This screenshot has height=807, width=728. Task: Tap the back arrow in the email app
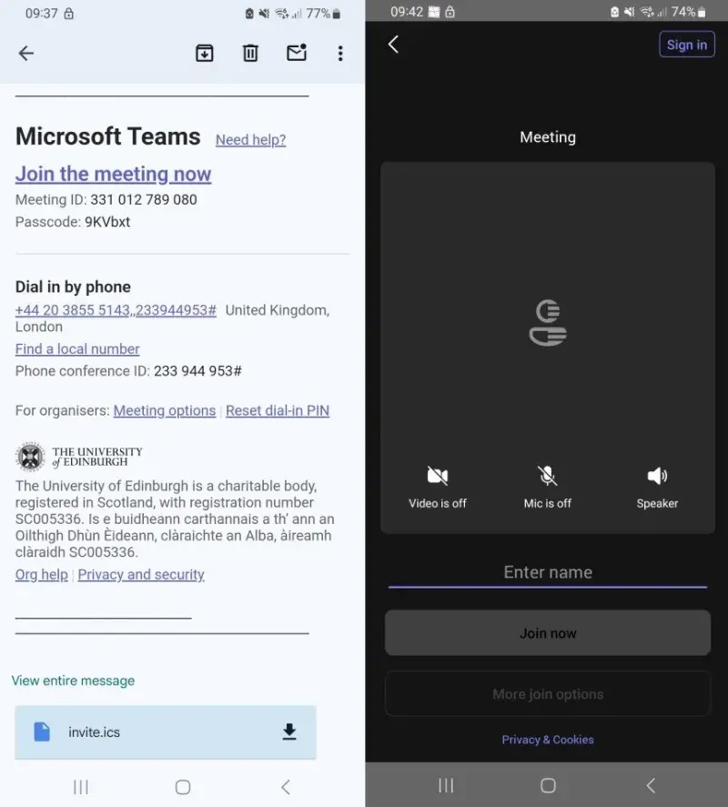tap(25, 53)
